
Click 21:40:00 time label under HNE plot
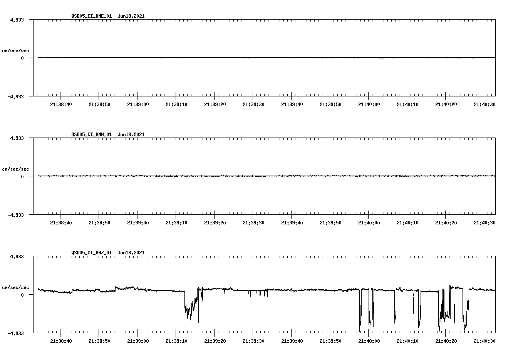369,105
